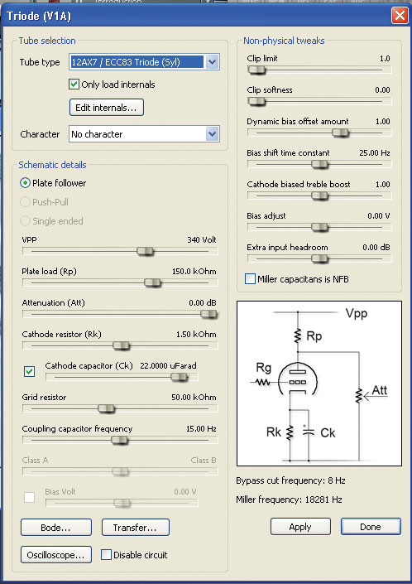Enable Miller capacitans is NFB checkbox
This screenshot has height=584, width=412.
(x=250, y=279)
